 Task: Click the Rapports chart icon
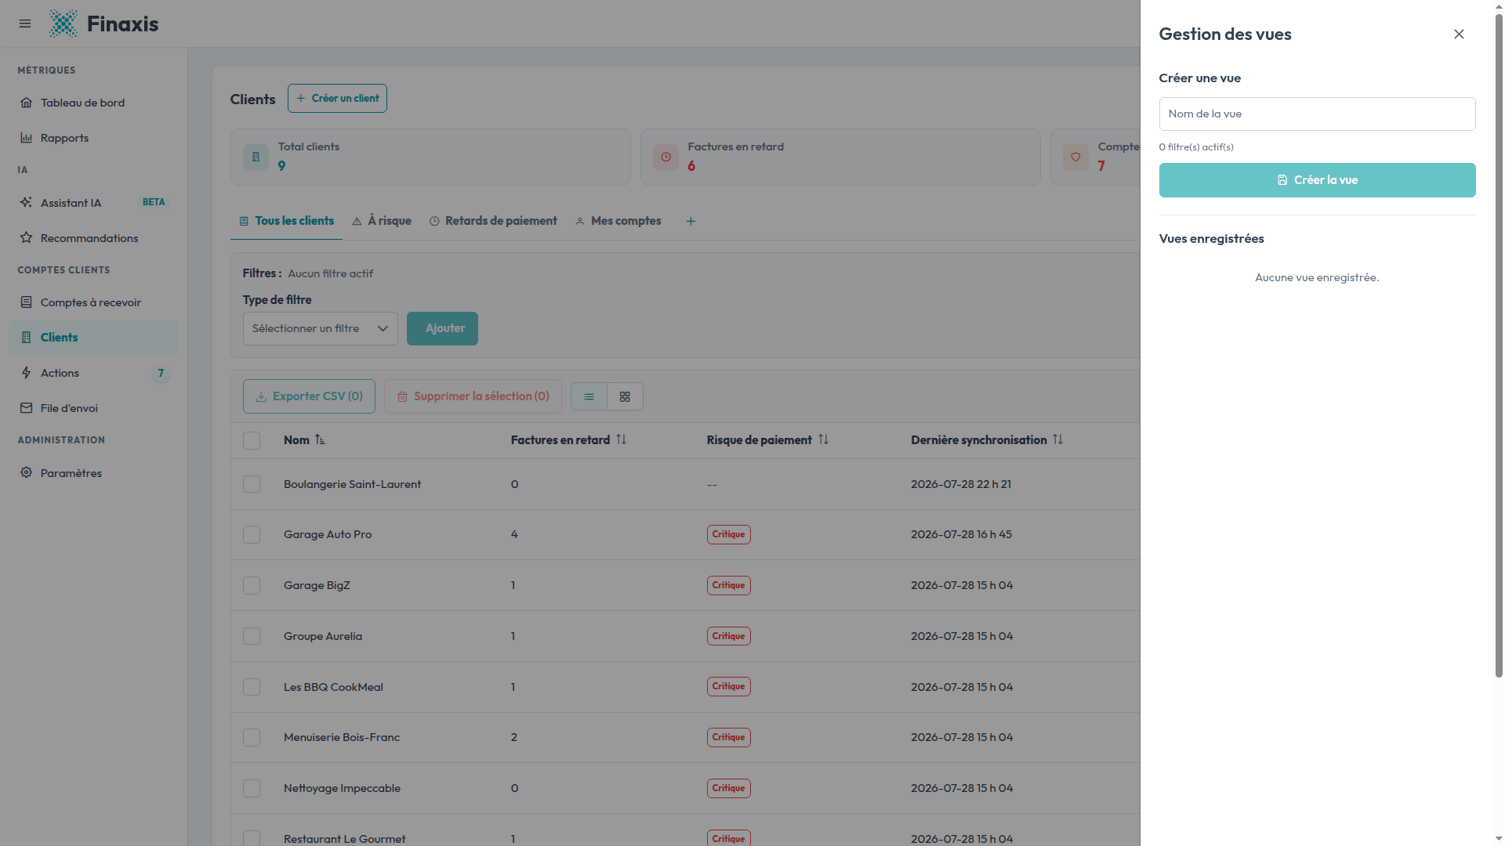[x=26, y=138]
